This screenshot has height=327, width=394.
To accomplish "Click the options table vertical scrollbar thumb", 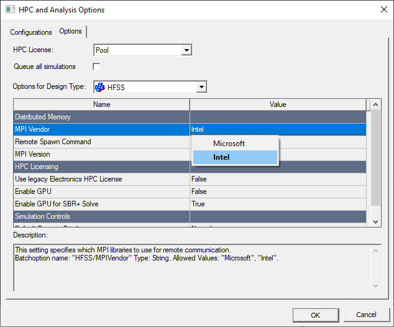I will 375,158.
